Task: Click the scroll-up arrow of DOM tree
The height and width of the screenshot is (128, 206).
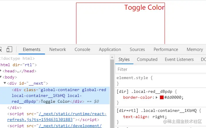Action: [112, 57]
